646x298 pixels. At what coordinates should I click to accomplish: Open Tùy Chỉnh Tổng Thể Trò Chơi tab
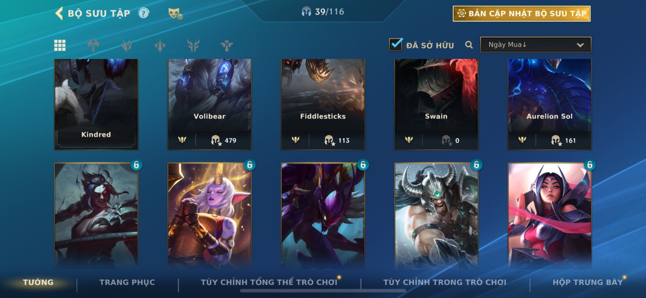(x=269, y=282)
